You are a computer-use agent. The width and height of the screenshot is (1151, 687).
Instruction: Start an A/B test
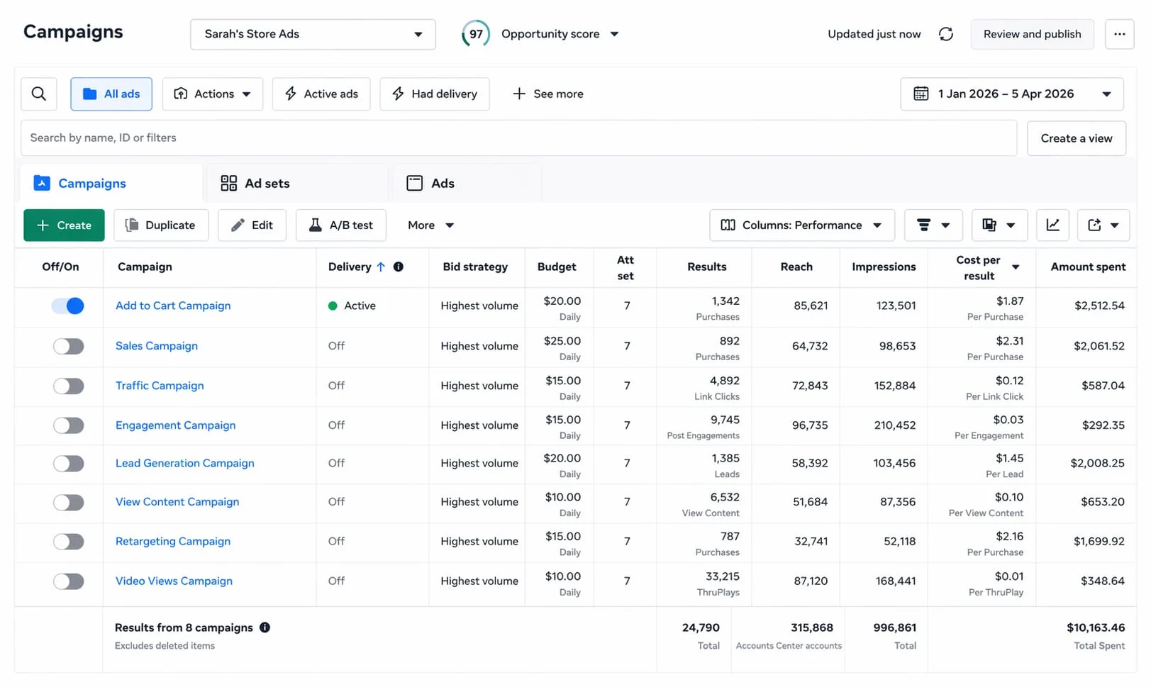[341, 225]
